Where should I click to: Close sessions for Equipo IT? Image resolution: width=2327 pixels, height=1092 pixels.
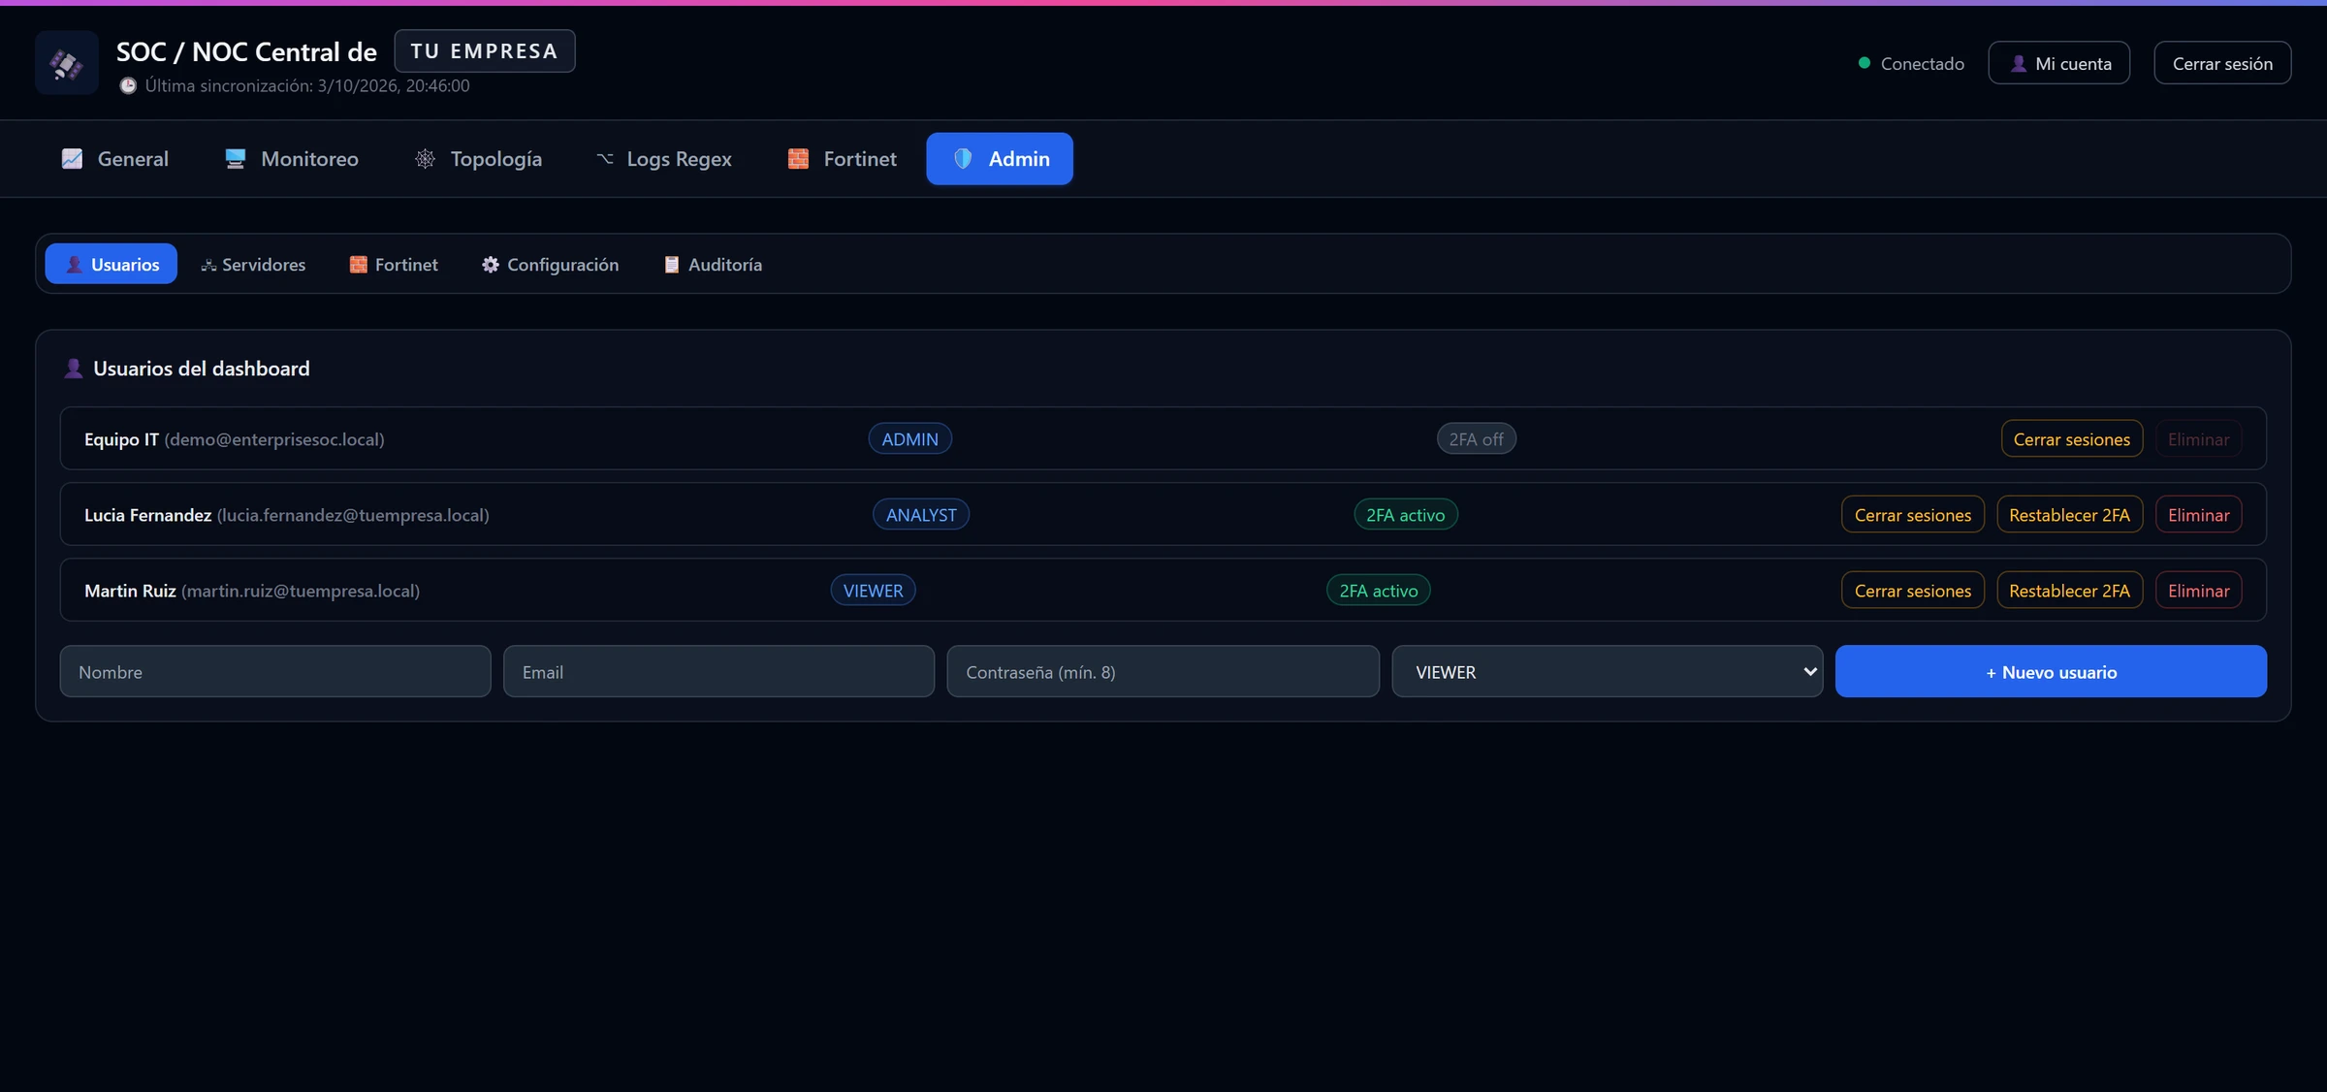[2071, 438]
